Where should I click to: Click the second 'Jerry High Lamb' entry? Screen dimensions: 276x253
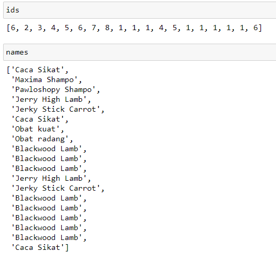(51, 178)
